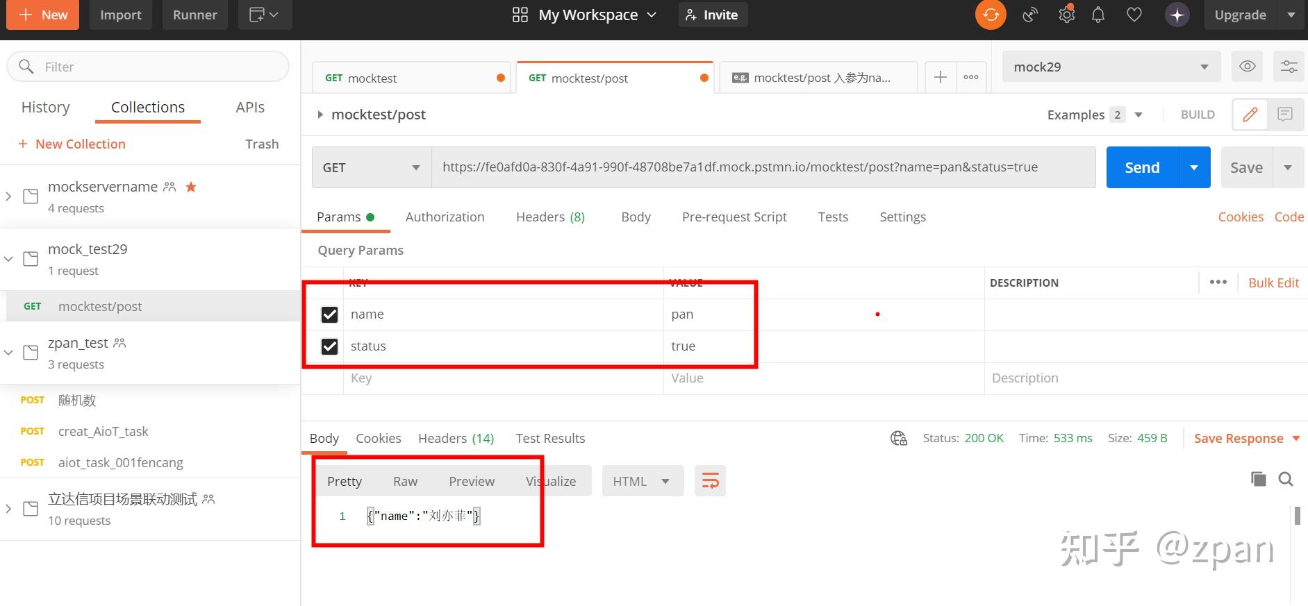Open the GET method dropdown
This screenshot has height=606, width=1308.
(x=372, y=167)
